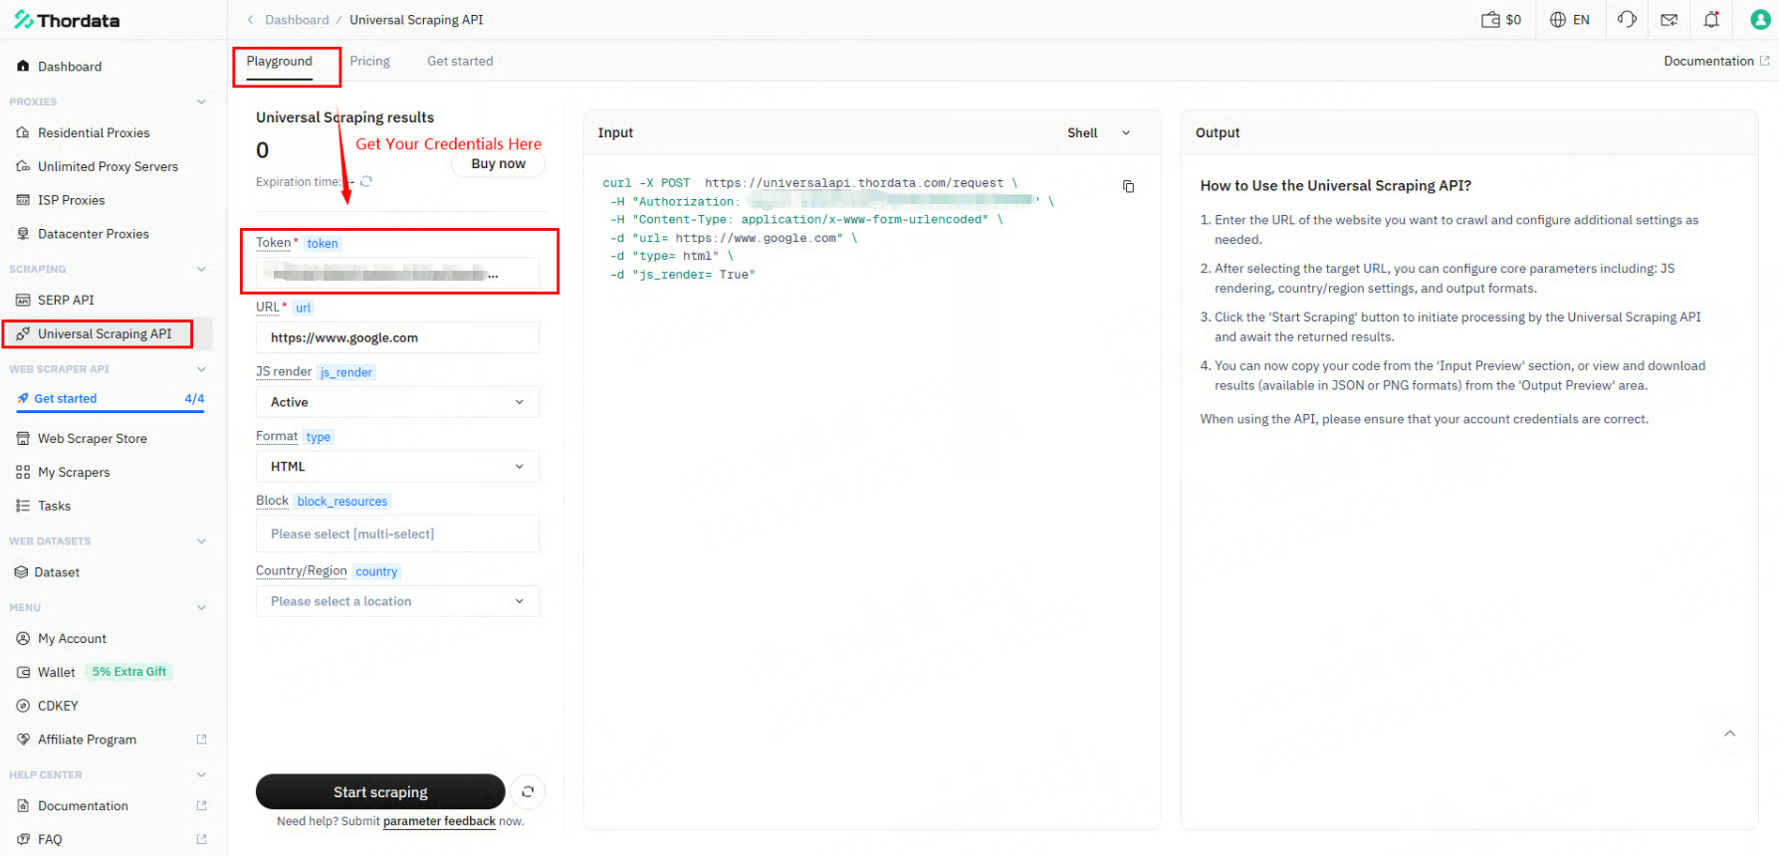
Task: Click the reset icon beside Start scraping
Action: click(x=528, y=792)
